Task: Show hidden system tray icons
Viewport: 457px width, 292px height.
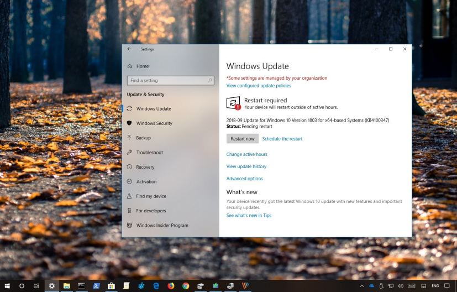Action: coord(362,286)
